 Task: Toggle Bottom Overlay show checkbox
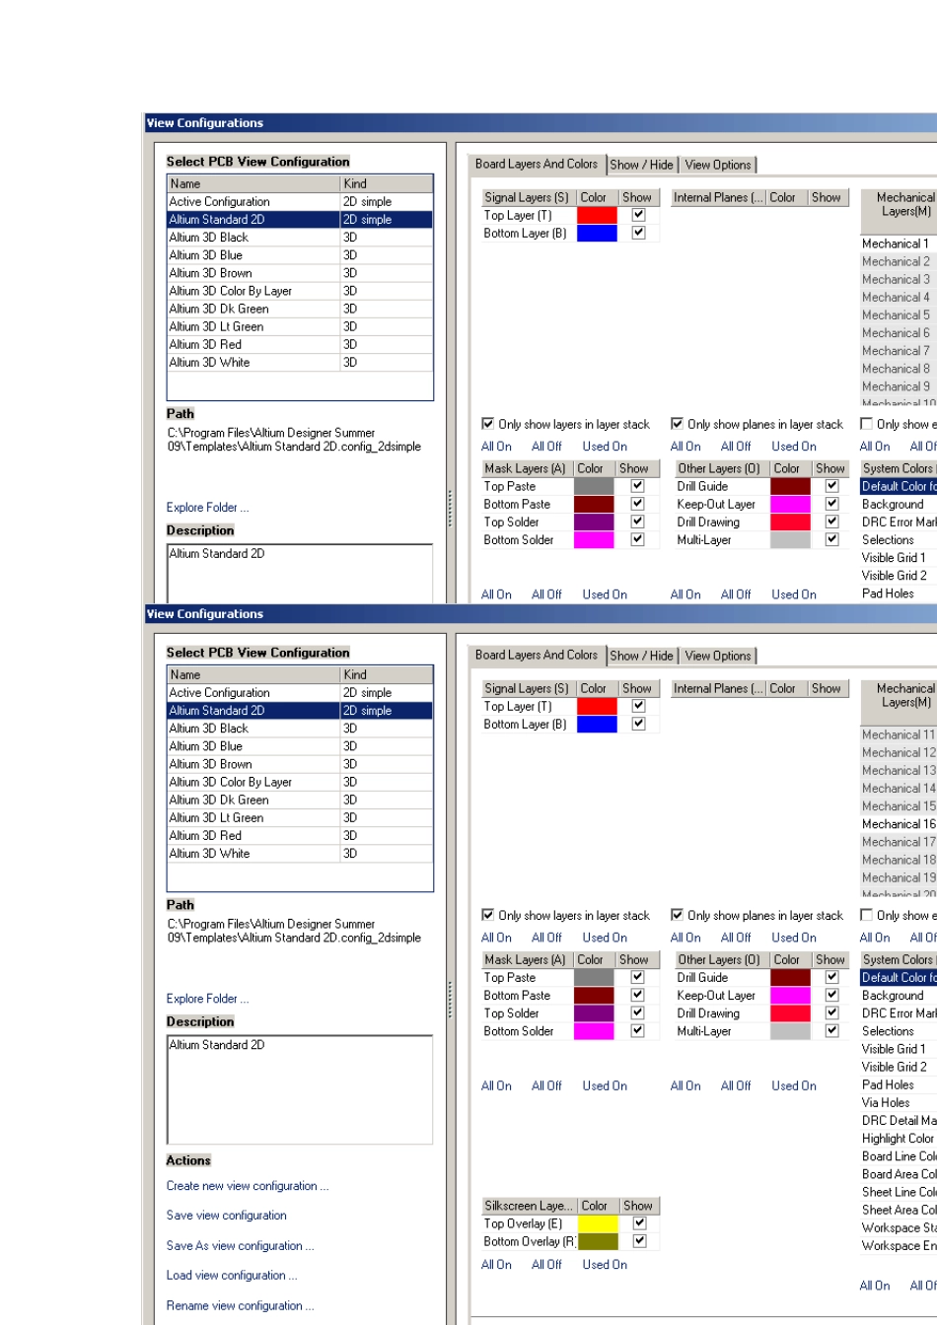639,1241
